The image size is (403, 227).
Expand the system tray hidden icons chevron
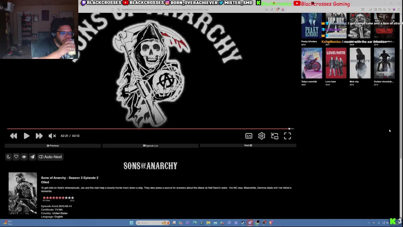coord(369,223)
